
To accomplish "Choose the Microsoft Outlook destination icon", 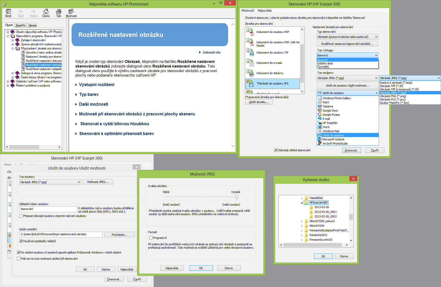I will click(x=320, y=139).
